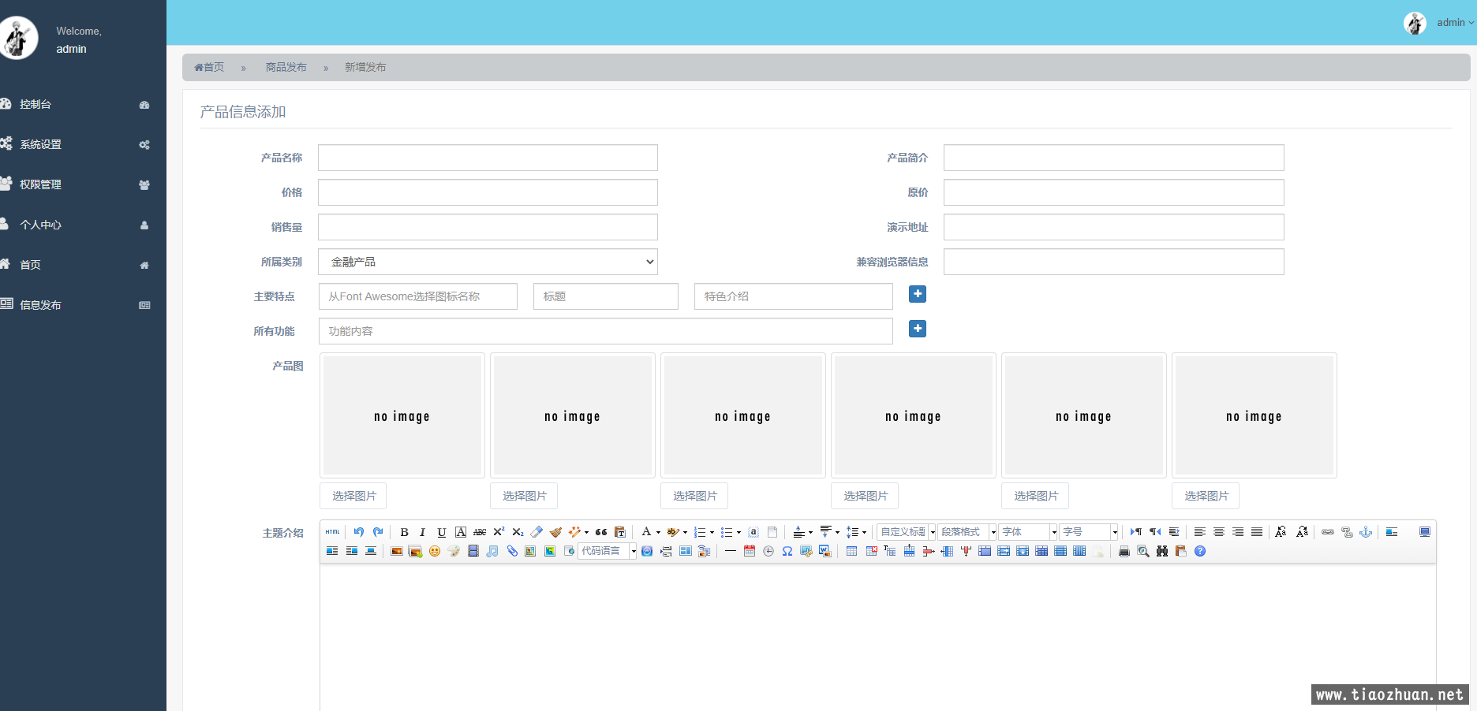1477x711 pixels.
Task: Click the 演示地址 input field
Action: click(x=1113, y=227)
